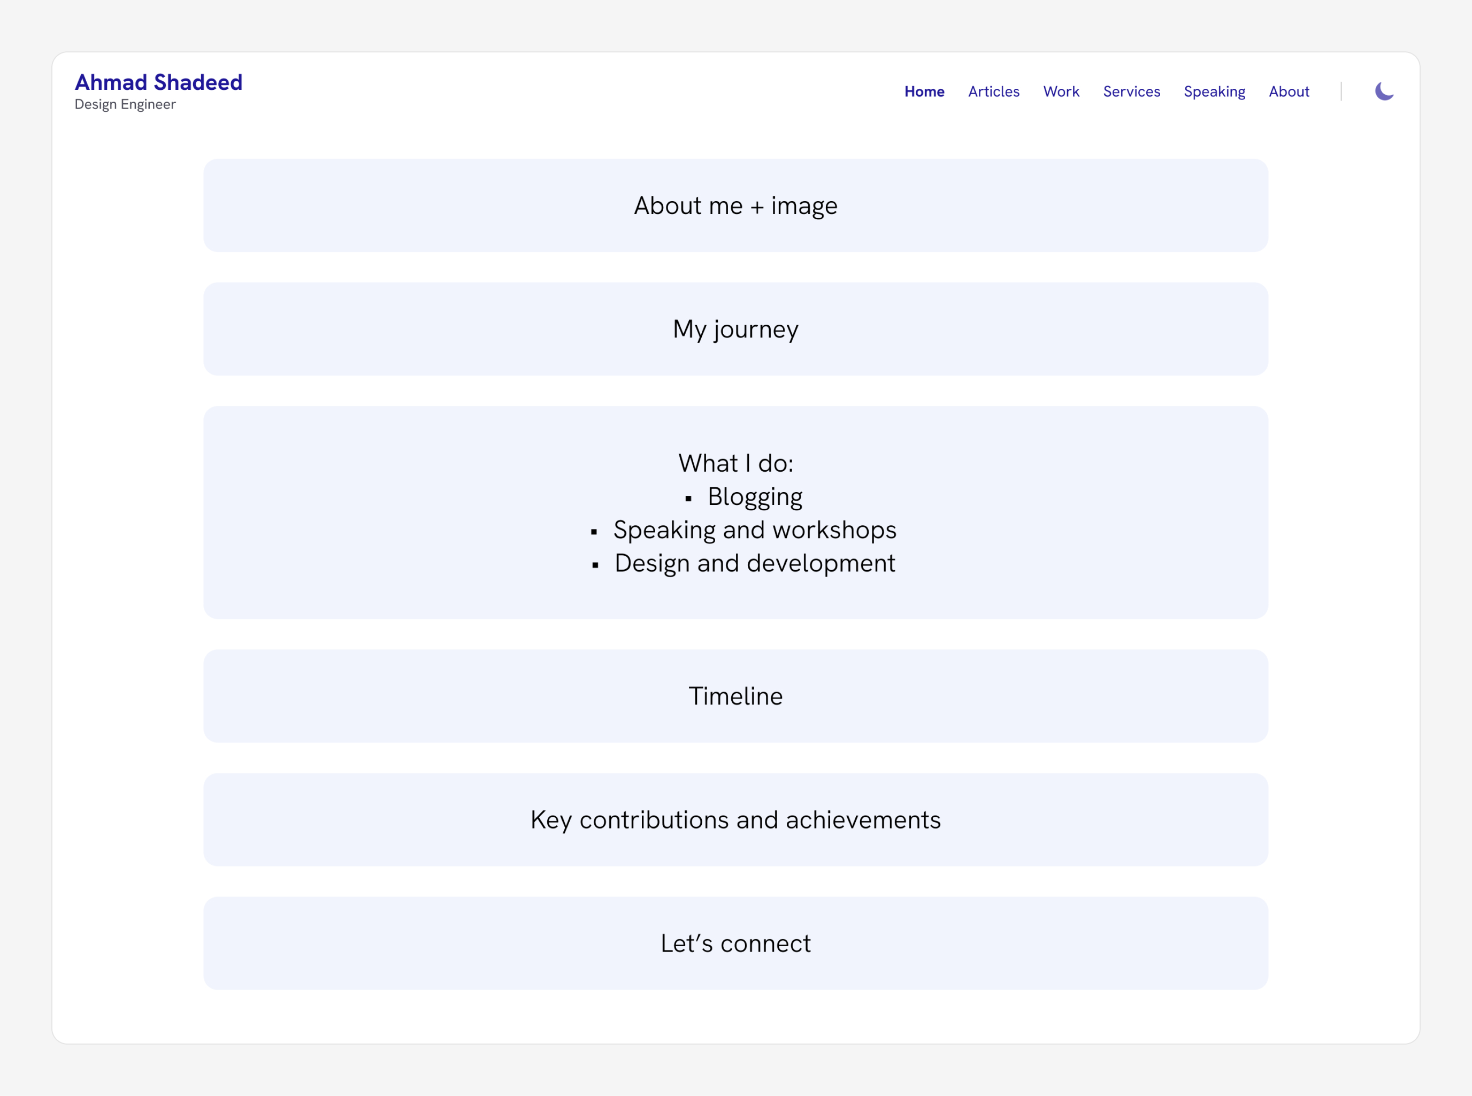1472x1096 pixels.
Task: Open the Articles page
Action: pos(993,91)
